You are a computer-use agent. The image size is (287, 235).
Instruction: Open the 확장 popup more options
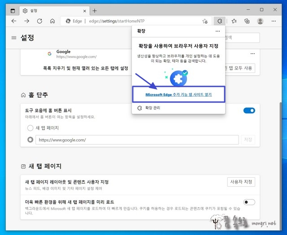tap(217, 31)
